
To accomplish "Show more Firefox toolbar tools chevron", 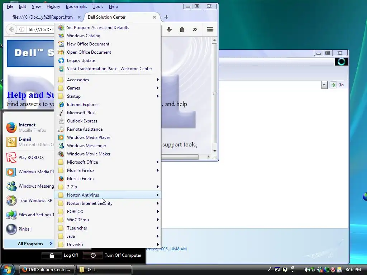I will (195, 29).
